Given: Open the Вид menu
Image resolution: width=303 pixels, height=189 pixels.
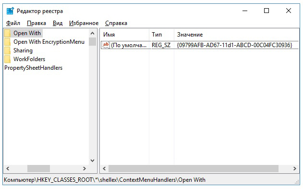Looking at the screenshot, I should (58, 23).
